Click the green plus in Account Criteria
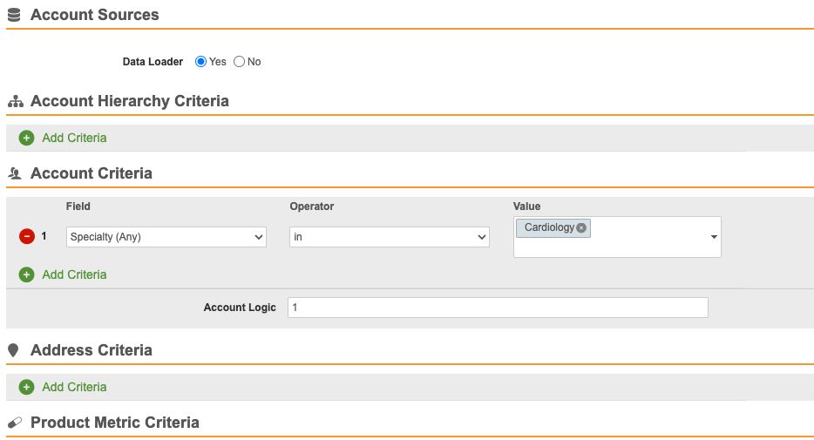 coord(27,274)
